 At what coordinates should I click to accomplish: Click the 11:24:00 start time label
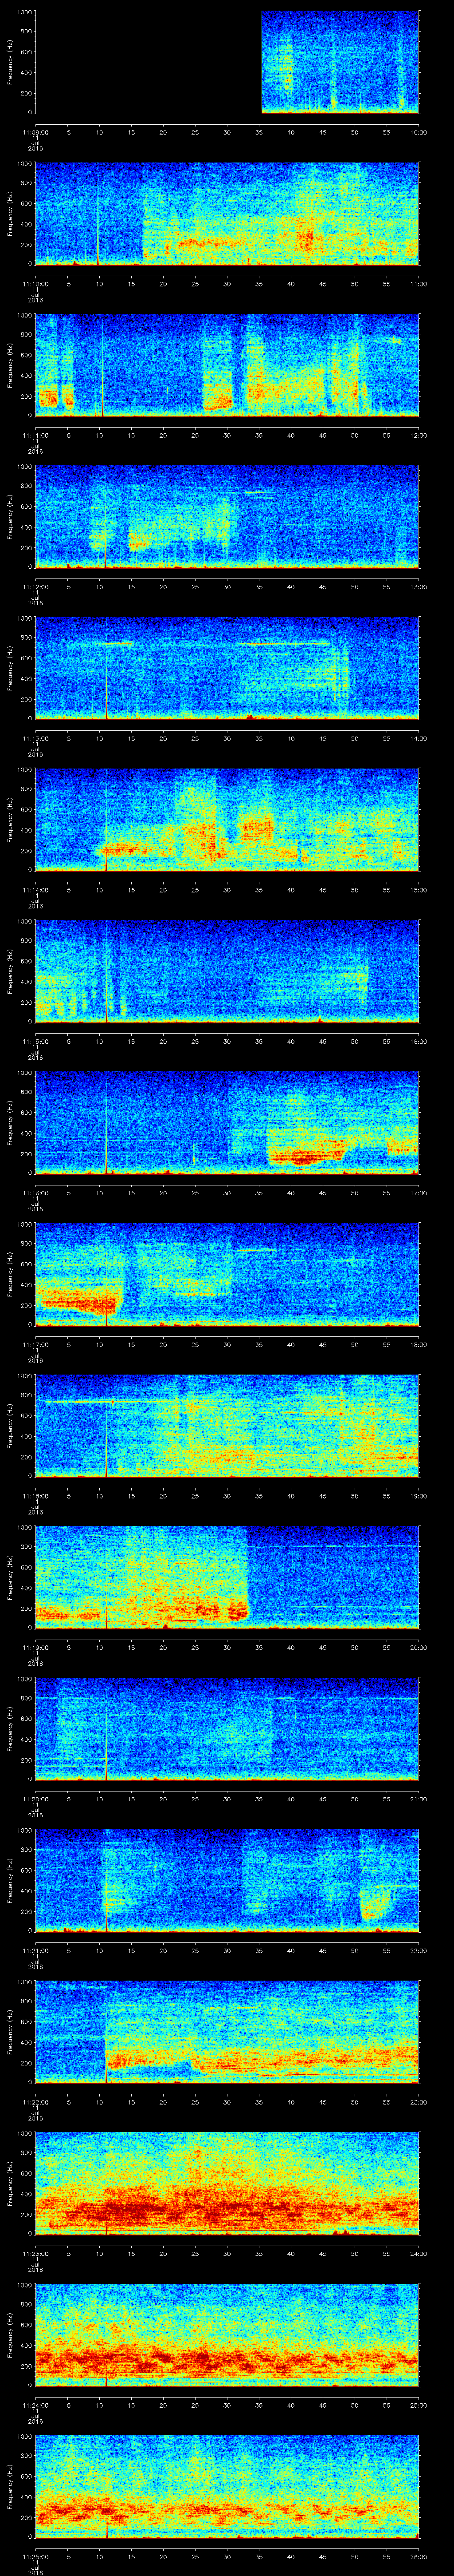point(35,2405)
